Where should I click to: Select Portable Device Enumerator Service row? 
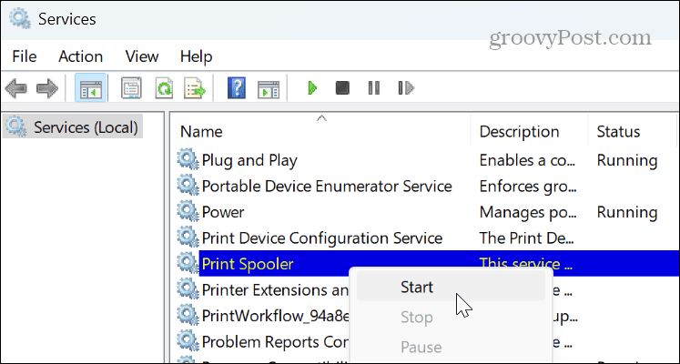pyautogui.click(x=327, y=186)
